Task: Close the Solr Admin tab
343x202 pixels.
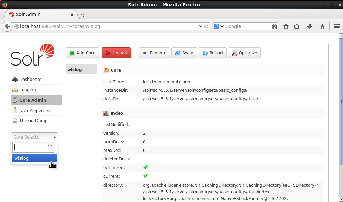Action: (72, 15)
